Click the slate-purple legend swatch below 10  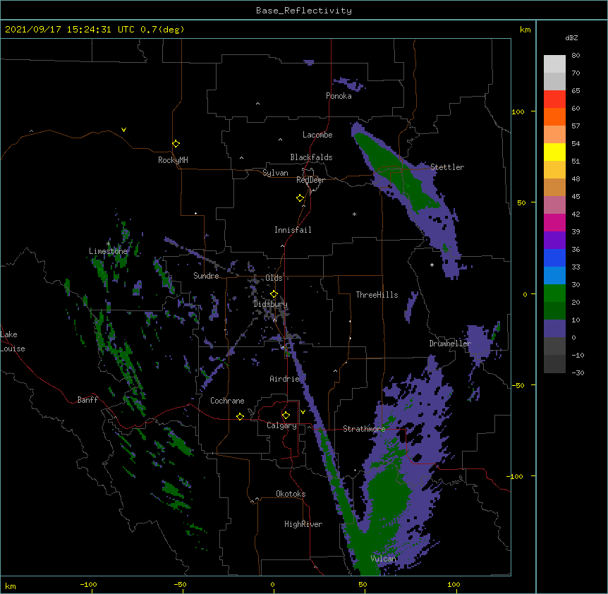pos(554,329)
